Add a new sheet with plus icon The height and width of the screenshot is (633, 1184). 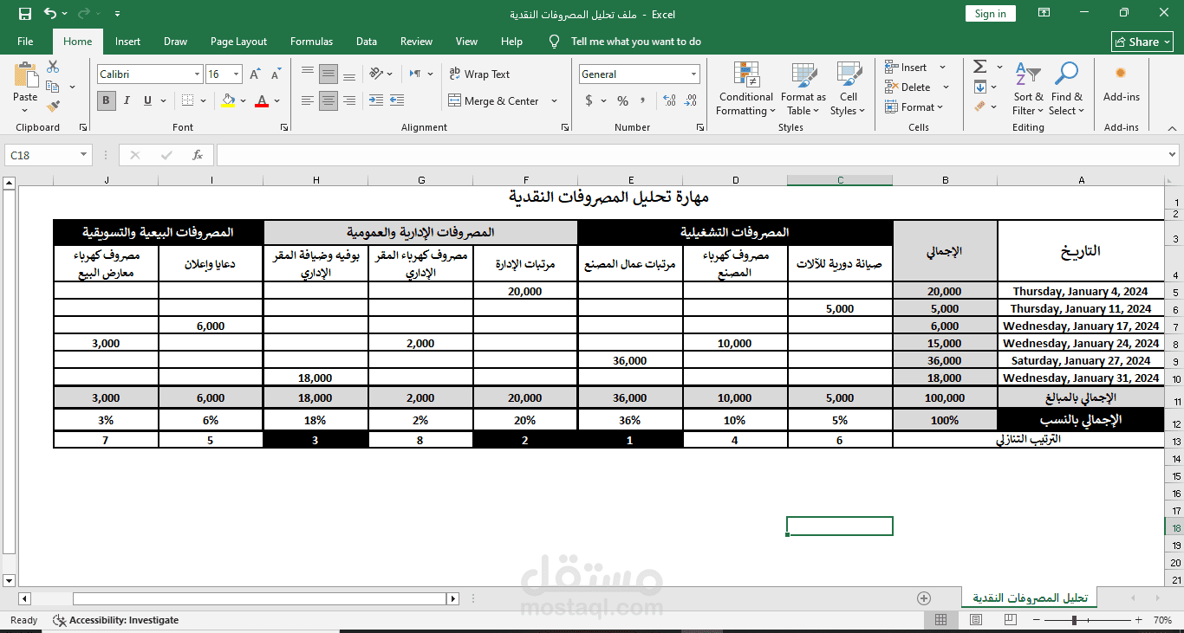pos(924,598)
